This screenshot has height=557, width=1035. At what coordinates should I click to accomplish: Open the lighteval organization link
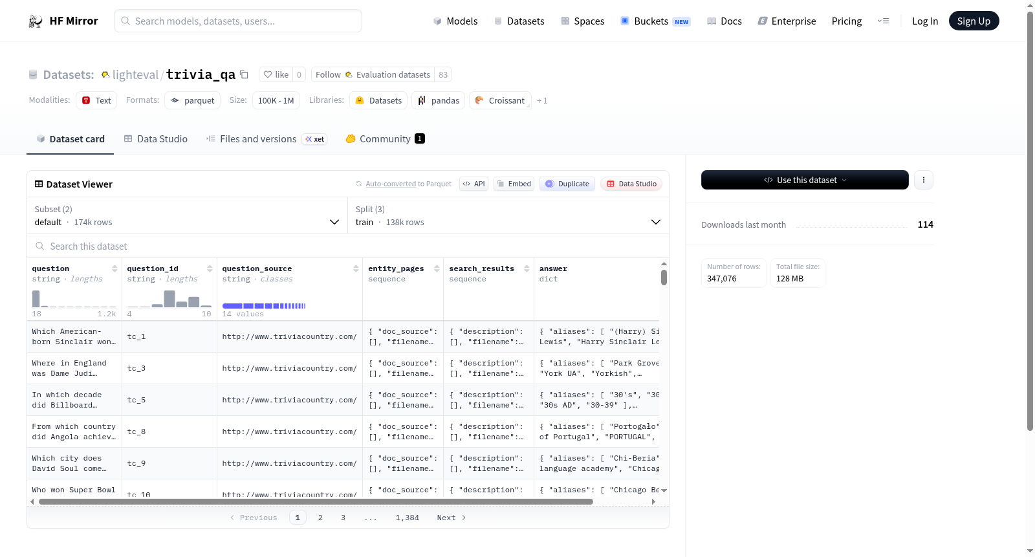[x=135, y=75]
